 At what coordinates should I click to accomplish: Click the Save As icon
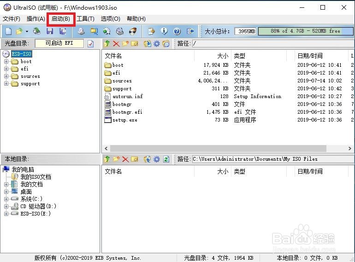tap(63, 31)
